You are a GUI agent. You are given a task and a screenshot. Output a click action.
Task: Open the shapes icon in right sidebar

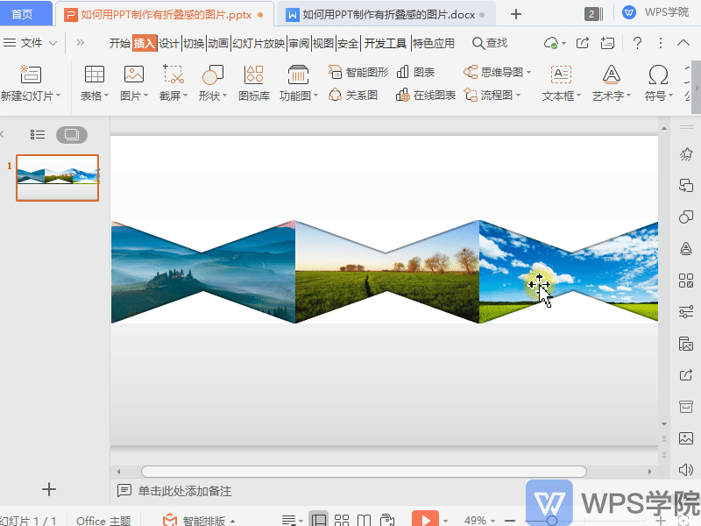coord(686,217)
